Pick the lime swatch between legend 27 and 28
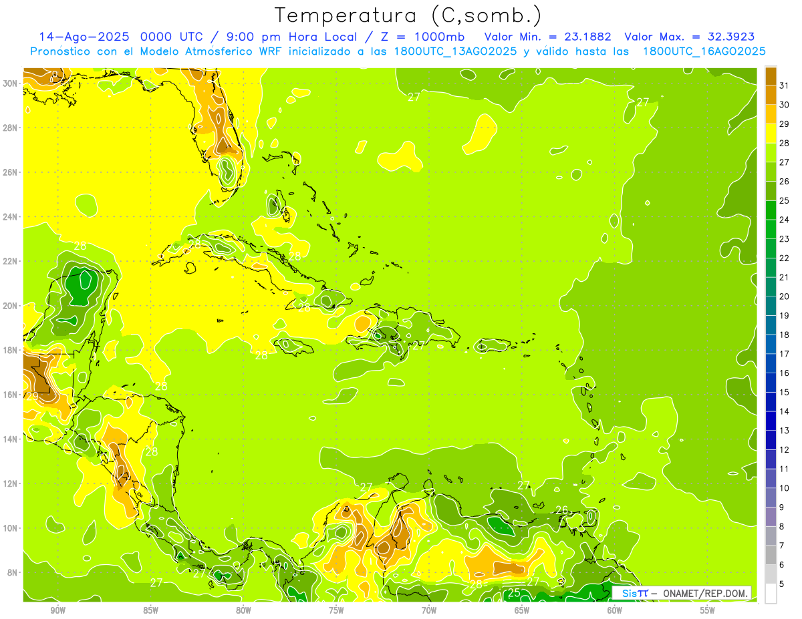This screenshot has height=619, width=802. coord(771,153)
